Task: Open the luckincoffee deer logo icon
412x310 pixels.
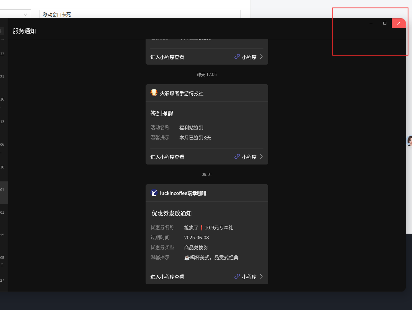Action: [x=154, y=193]
